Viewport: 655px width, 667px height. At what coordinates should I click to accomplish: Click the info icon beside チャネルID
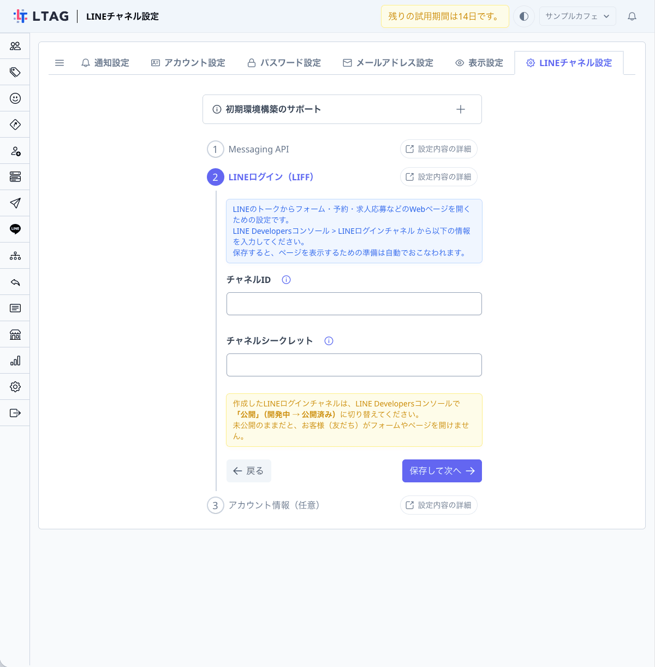click(286, 280)
